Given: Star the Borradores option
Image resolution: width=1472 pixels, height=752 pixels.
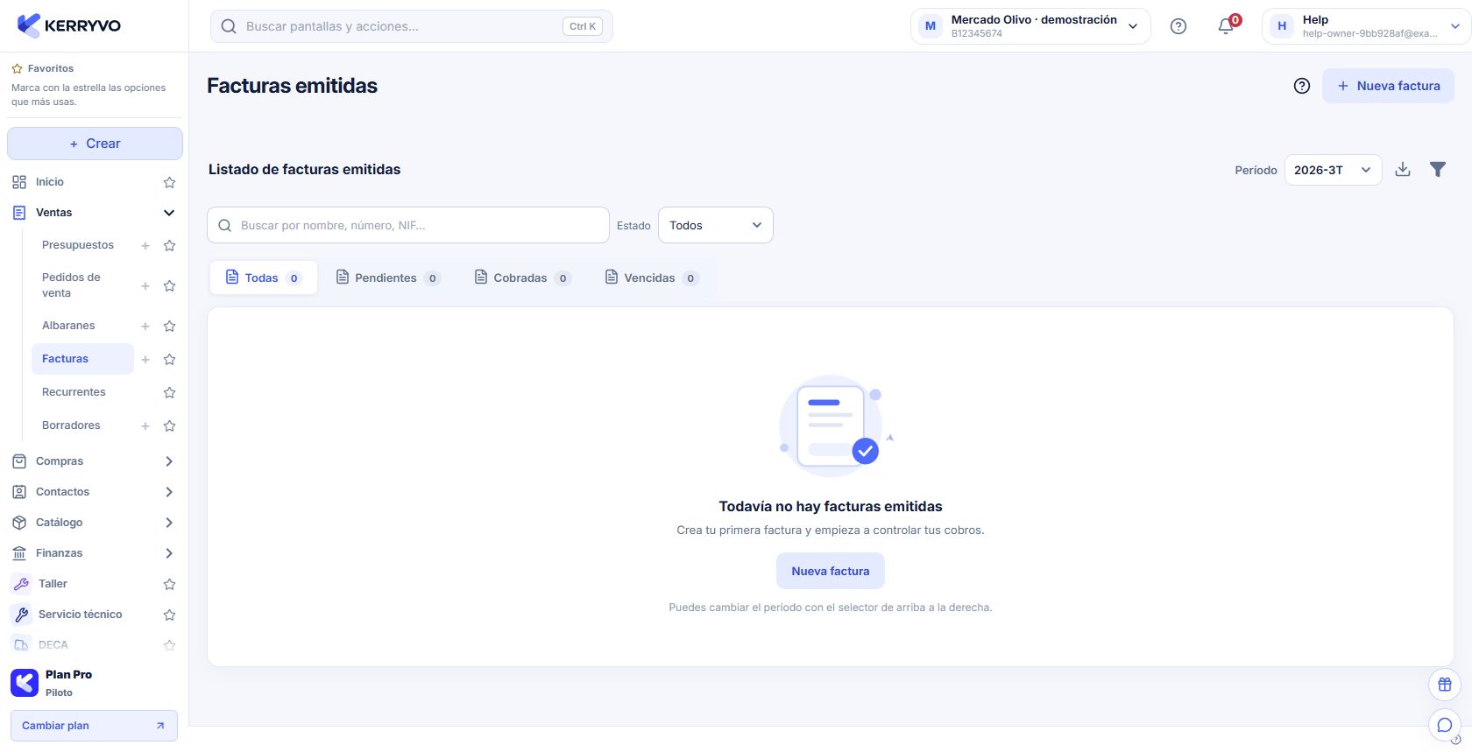Looking at the screenshot, I should tap(170, 426).
